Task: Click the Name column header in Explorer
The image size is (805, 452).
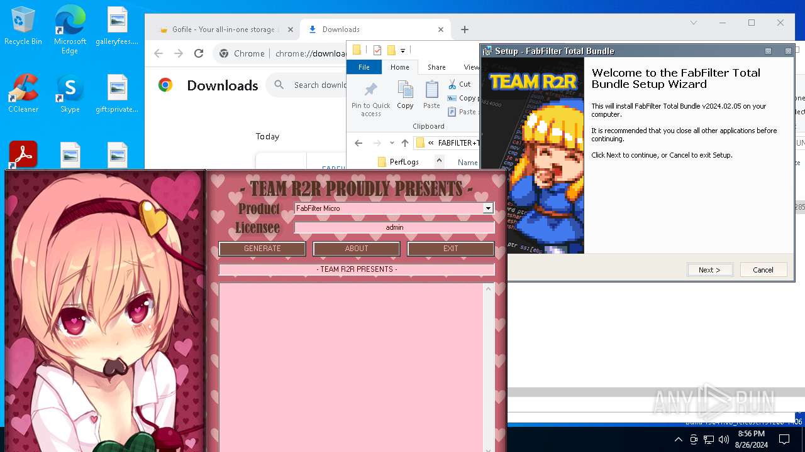Action: click(467, 162)
